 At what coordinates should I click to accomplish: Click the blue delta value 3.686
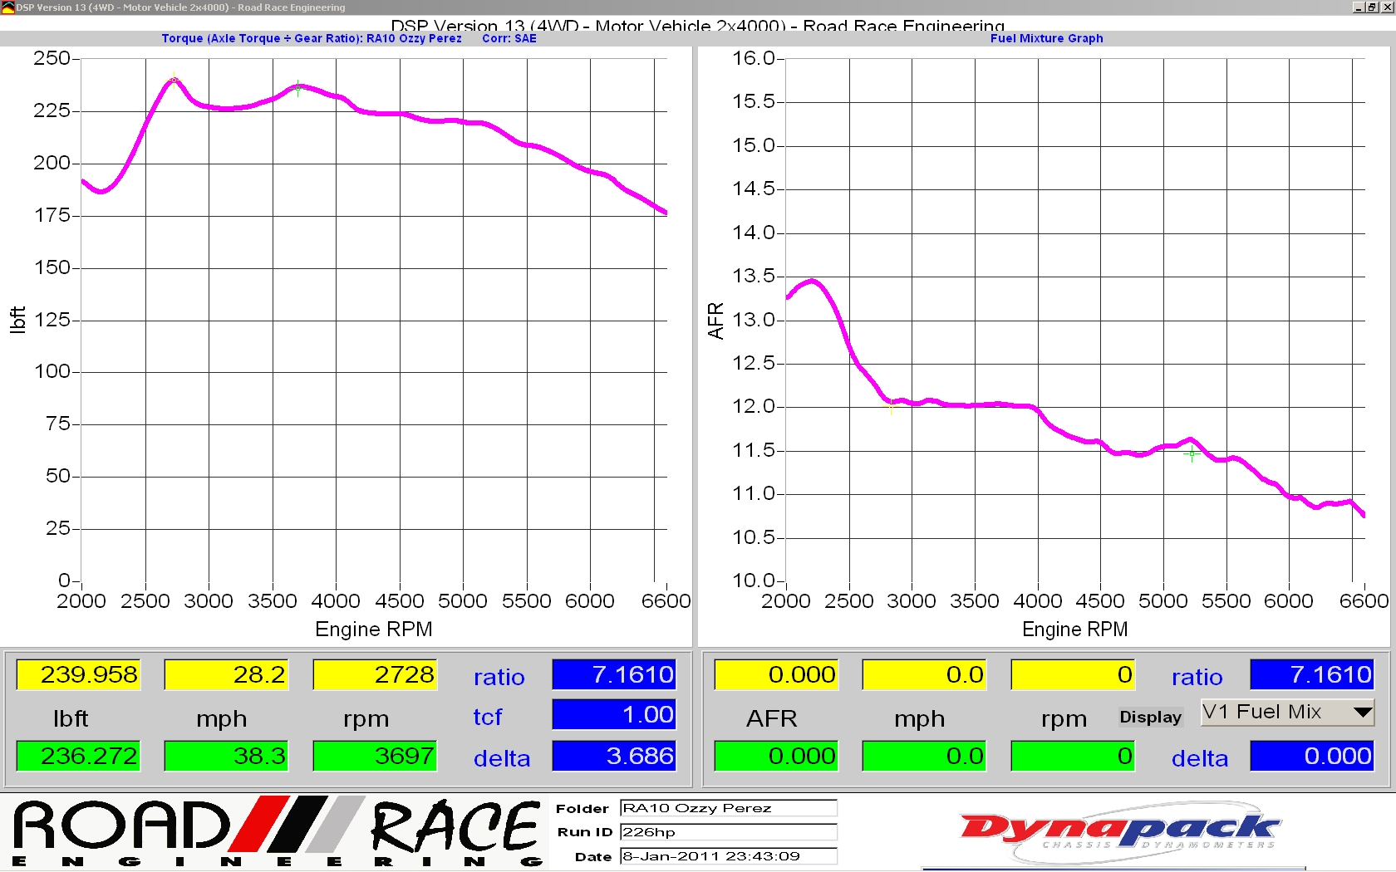613,756
